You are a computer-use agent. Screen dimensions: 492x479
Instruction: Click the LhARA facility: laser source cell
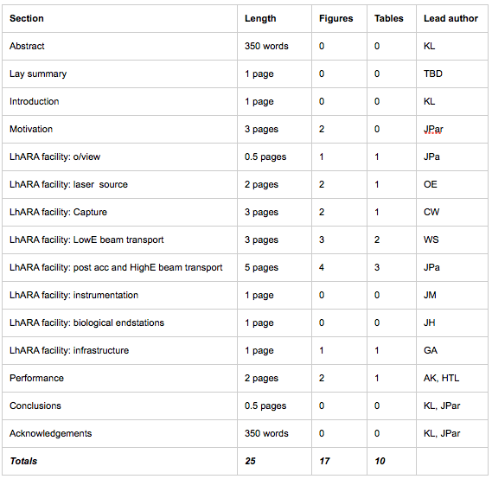pos(119,184)
